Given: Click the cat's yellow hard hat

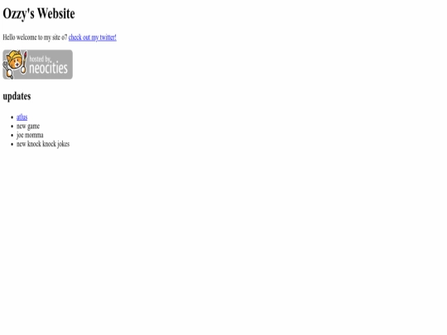Looking at the screenshot, I should point(14,54).
